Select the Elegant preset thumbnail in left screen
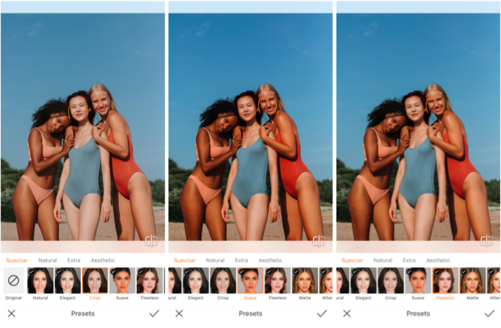The image size is (501, 328). tap(68, 281)
